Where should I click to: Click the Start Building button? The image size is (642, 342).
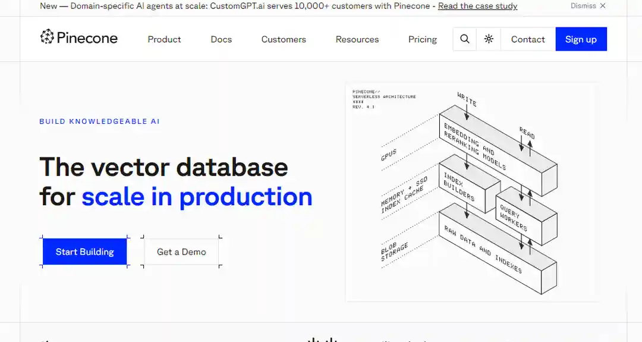click(85, 252)
